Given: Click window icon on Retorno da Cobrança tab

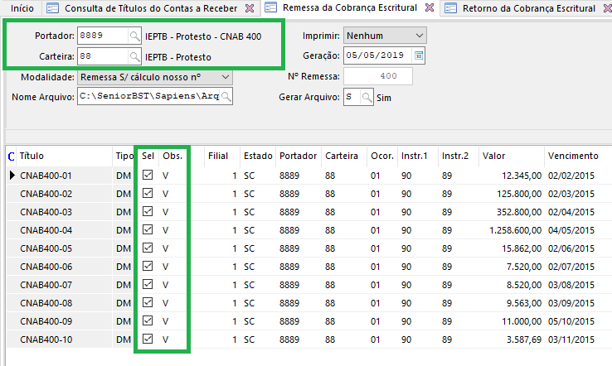Looking at the screenshot, I should tap(451, 8).
